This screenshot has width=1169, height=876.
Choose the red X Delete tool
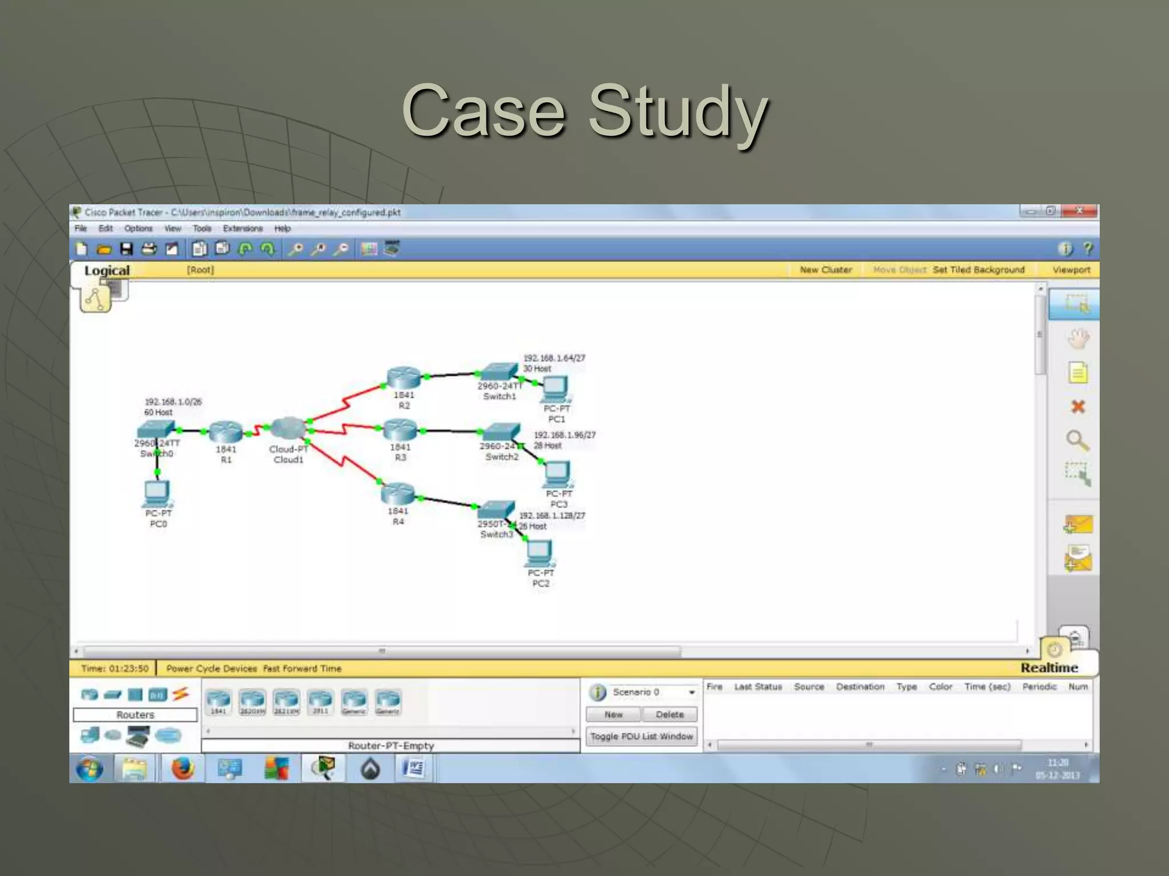(1078, 407)
